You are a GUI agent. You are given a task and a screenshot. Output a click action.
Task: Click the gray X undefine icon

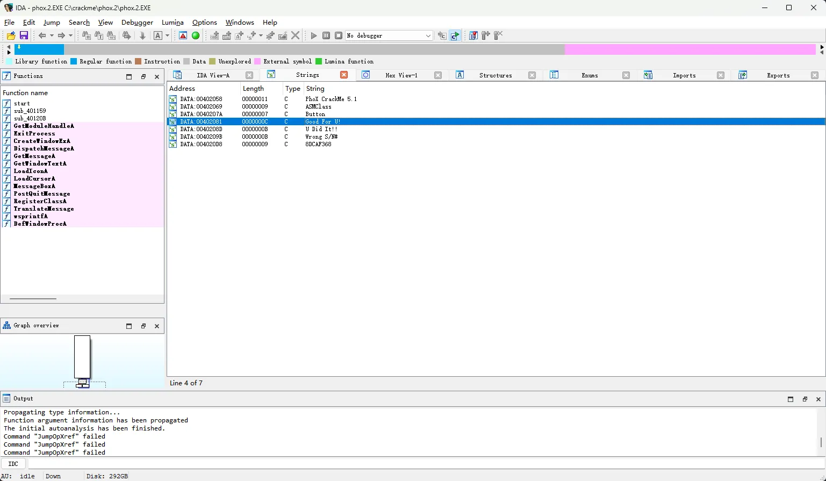tap(295, 35)
